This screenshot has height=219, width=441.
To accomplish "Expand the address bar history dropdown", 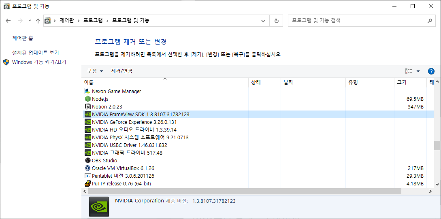I will (x=263, y=21).
